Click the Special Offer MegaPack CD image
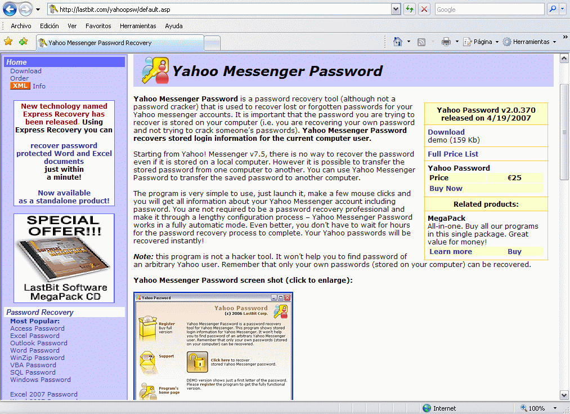The image size is (570, 414). (x=64, y=258)
